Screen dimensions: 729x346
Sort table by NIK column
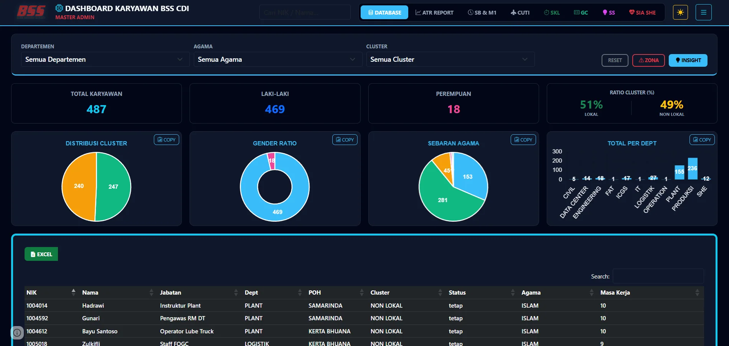pyautogui.click(x=51, y=292)
